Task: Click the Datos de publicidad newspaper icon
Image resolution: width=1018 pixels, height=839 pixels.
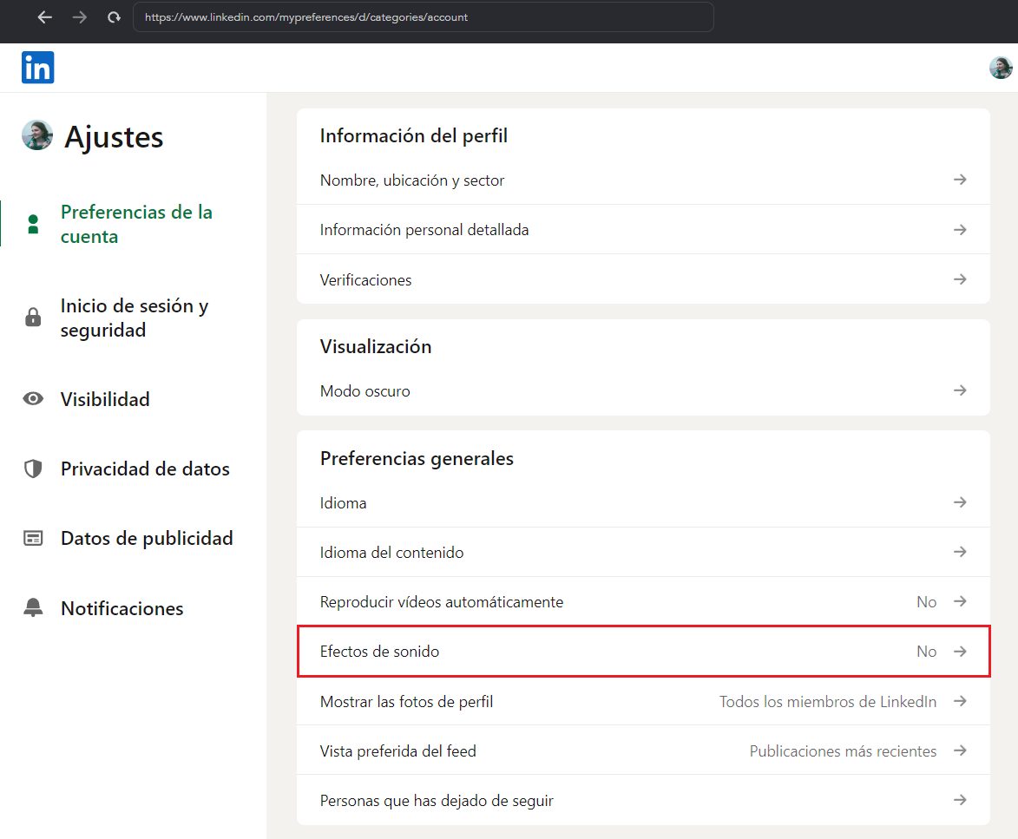Action: click(33, 539)
